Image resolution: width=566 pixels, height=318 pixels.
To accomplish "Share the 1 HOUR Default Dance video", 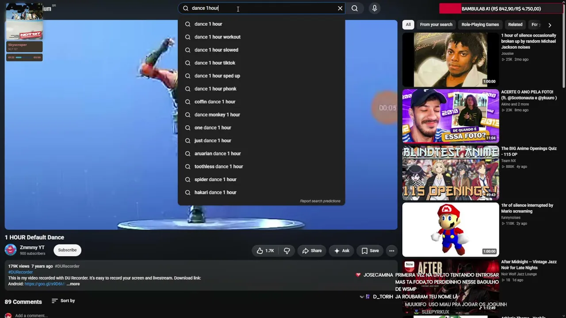I will pos(312,251).
